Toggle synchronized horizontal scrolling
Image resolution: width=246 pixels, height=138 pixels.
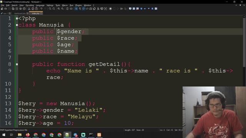tap(71, 9)
